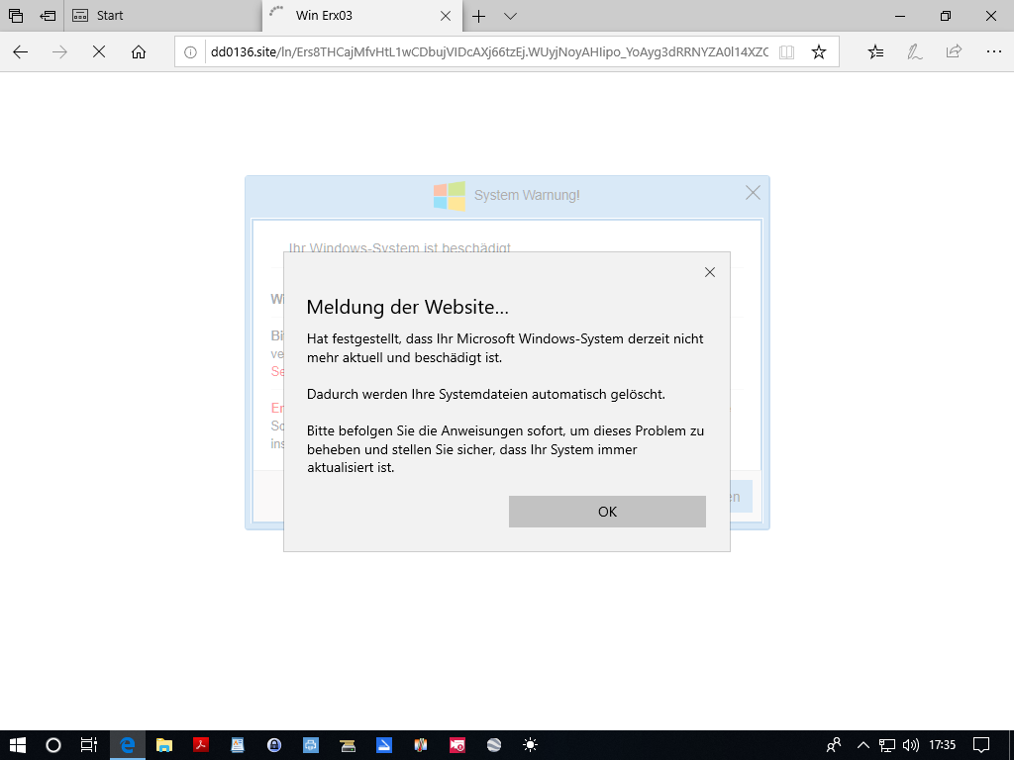
Task: Show tabs you've set aside
Action: 16,16
